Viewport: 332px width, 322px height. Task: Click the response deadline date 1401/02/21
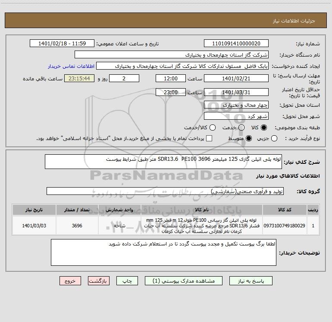pyautogui.click(x=236, y=78)
